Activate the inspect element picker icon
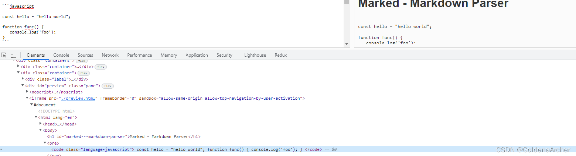Viewport: 576px width, 156px height. 4,55
